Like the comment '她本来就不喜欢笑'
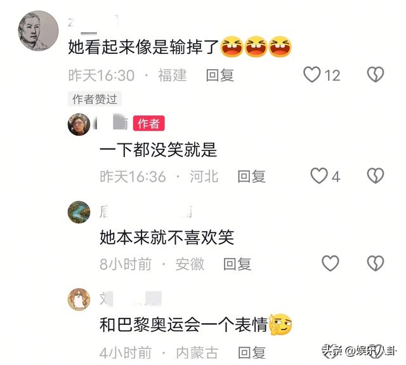406x365 pixels. pos(331,263)
